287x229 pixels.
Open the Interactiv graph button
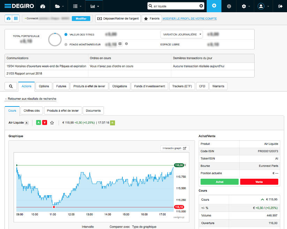click(175, 148)
